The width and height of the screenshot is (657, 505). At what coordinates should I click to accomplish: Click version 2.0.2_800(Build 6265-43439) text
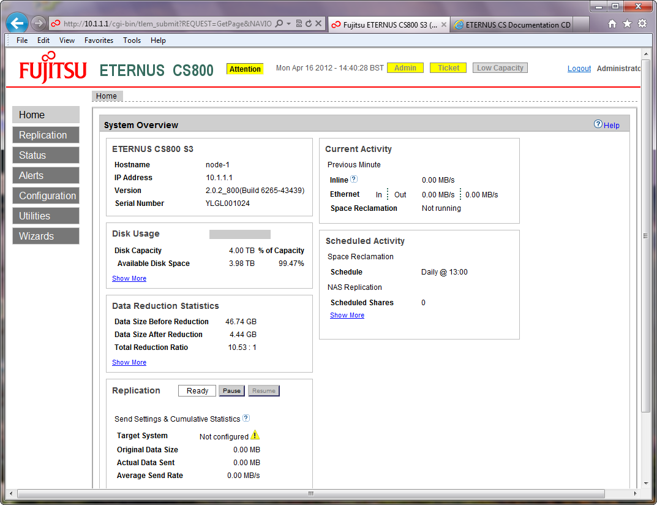coord(255,191)
